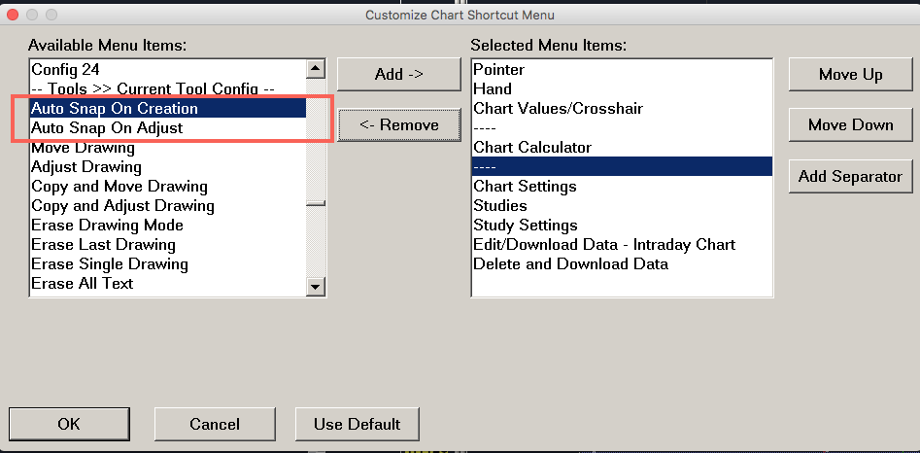Click the Move Down button

click(850, 125)
